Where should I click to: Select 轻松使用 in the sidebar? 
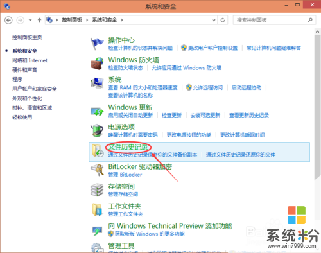22,117
